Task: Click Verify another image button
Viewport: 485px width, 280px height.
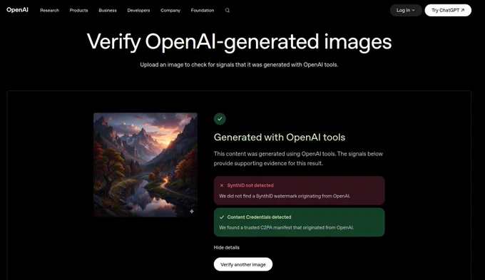Action: [243, 264]
